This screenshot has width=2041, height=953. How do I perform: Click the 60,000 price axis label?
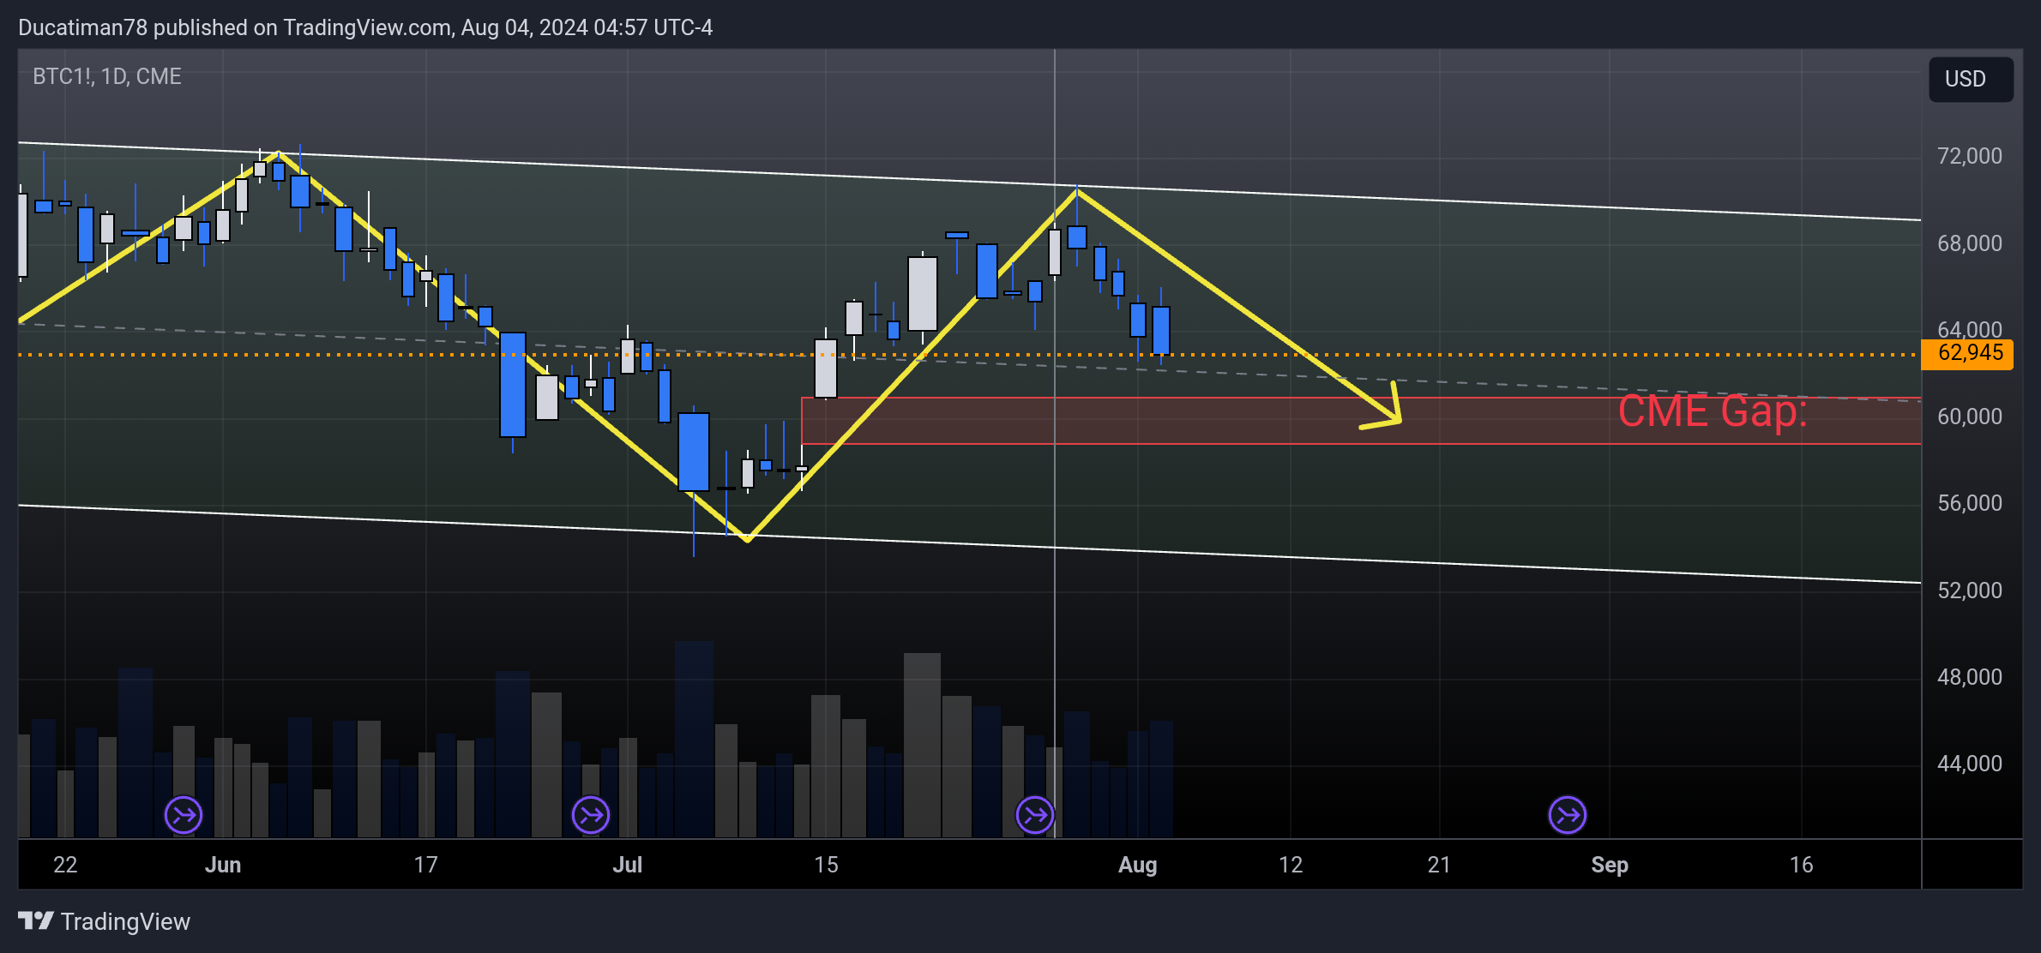coord(1969,417)
